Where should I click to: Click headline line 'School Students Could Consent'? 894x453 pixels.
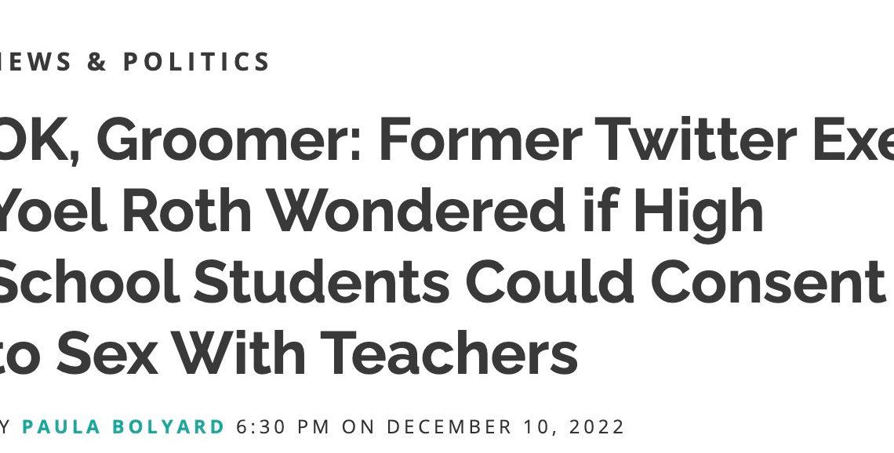442,283
